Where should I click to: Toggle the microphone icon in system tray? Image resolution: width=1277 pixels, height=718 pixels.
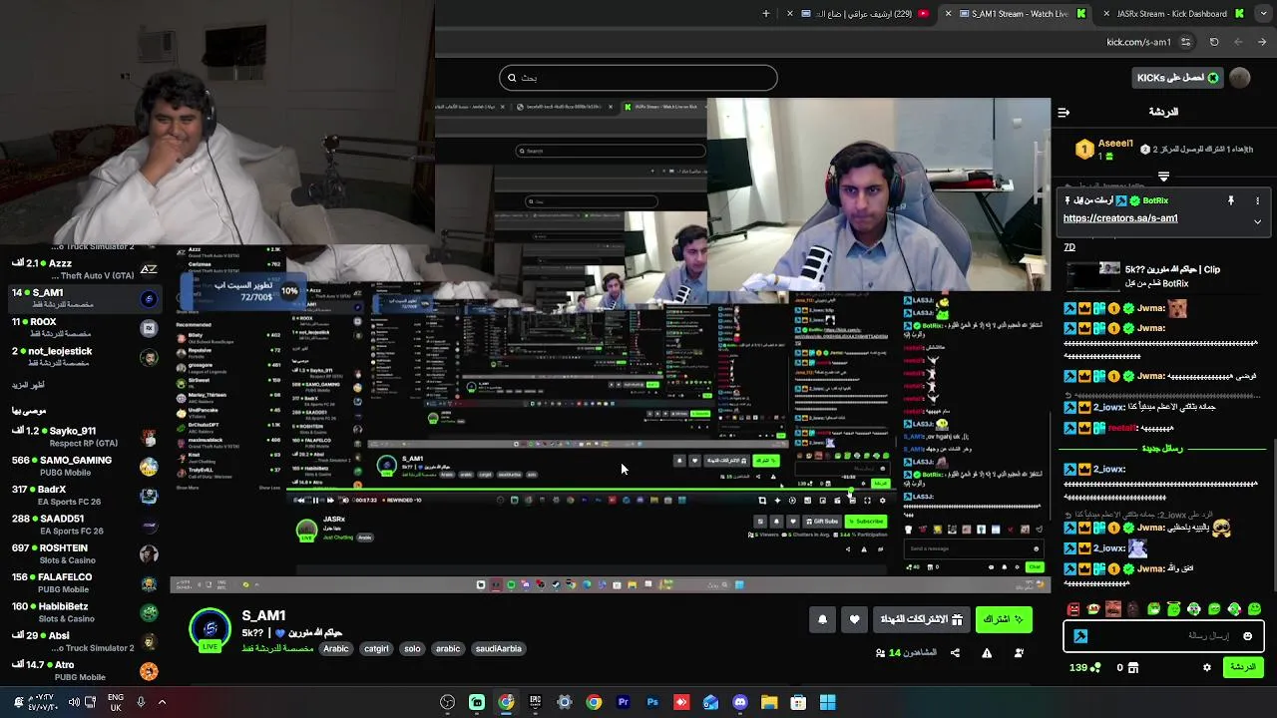[x=141, y=702]
